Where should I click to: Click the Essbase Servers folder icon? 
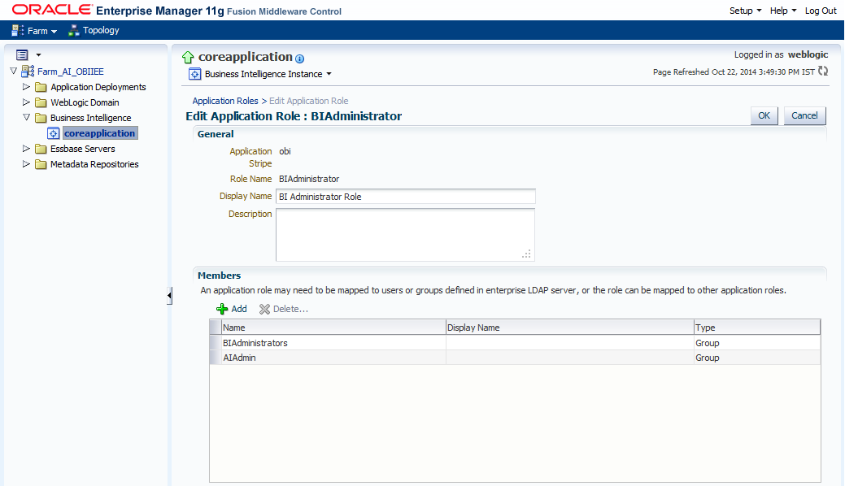pyautogui.click(x=41, y=149)
